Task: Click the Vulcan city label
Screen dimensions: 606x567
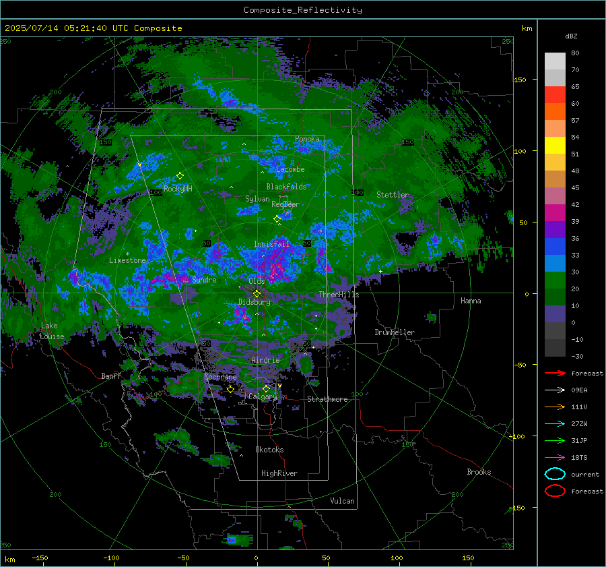Action: point(342,501)
